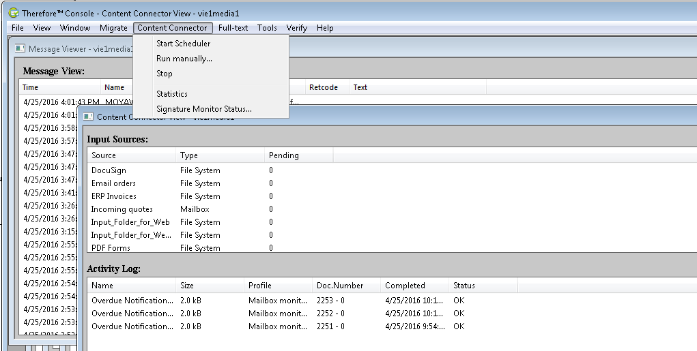Select Message View row timestamped 3:58

click(x=50, y=128)
